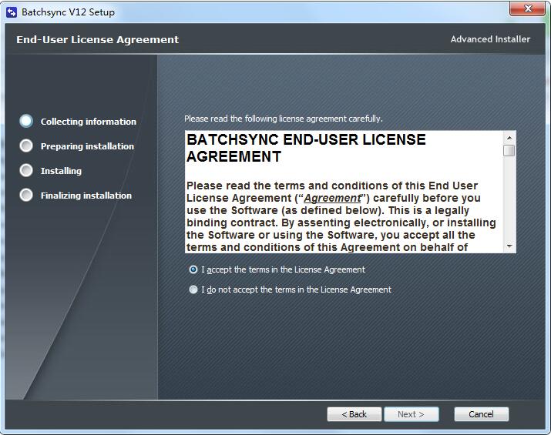Click the license scrollbar down arrow
The height and width of the screenshot is (435, 551).
point(509,246)
